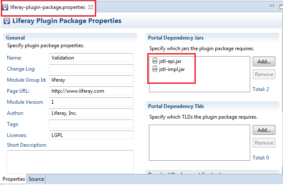Select the liferay-plugin-package.properties editor tab

48,7
